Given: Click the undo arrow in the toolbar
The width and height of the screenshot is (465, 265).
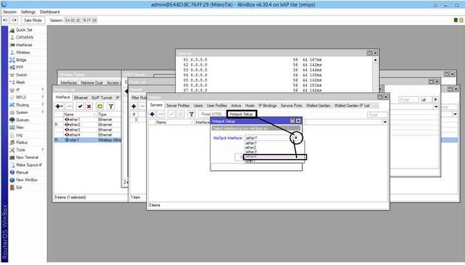Looking at the screenshot, I should pos(5,20).
